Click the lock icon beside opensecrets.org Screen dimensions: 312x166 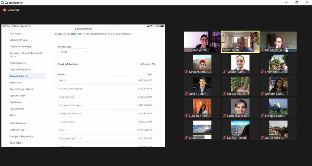click(76, 29)
